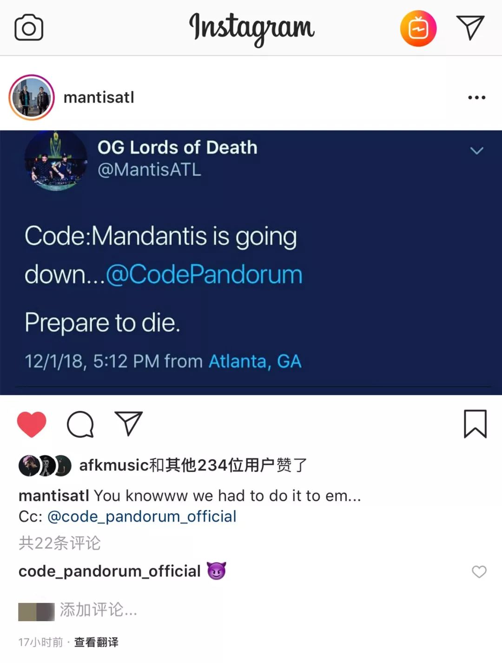Expand the tweet chevron dropdown arrow

click(x=477, y=150)
